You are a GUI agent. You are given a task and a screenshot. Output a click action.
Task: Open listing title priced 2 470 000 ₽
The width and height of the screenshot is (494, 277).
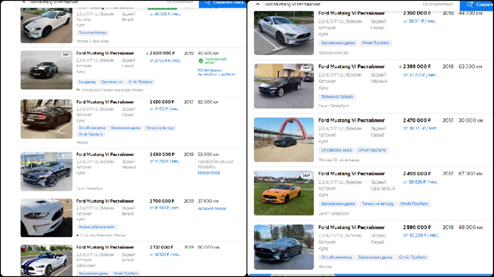coord(352,120)
